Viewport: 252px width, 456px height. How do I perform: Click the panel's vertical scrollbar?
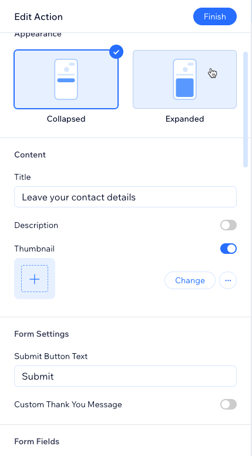246,109
